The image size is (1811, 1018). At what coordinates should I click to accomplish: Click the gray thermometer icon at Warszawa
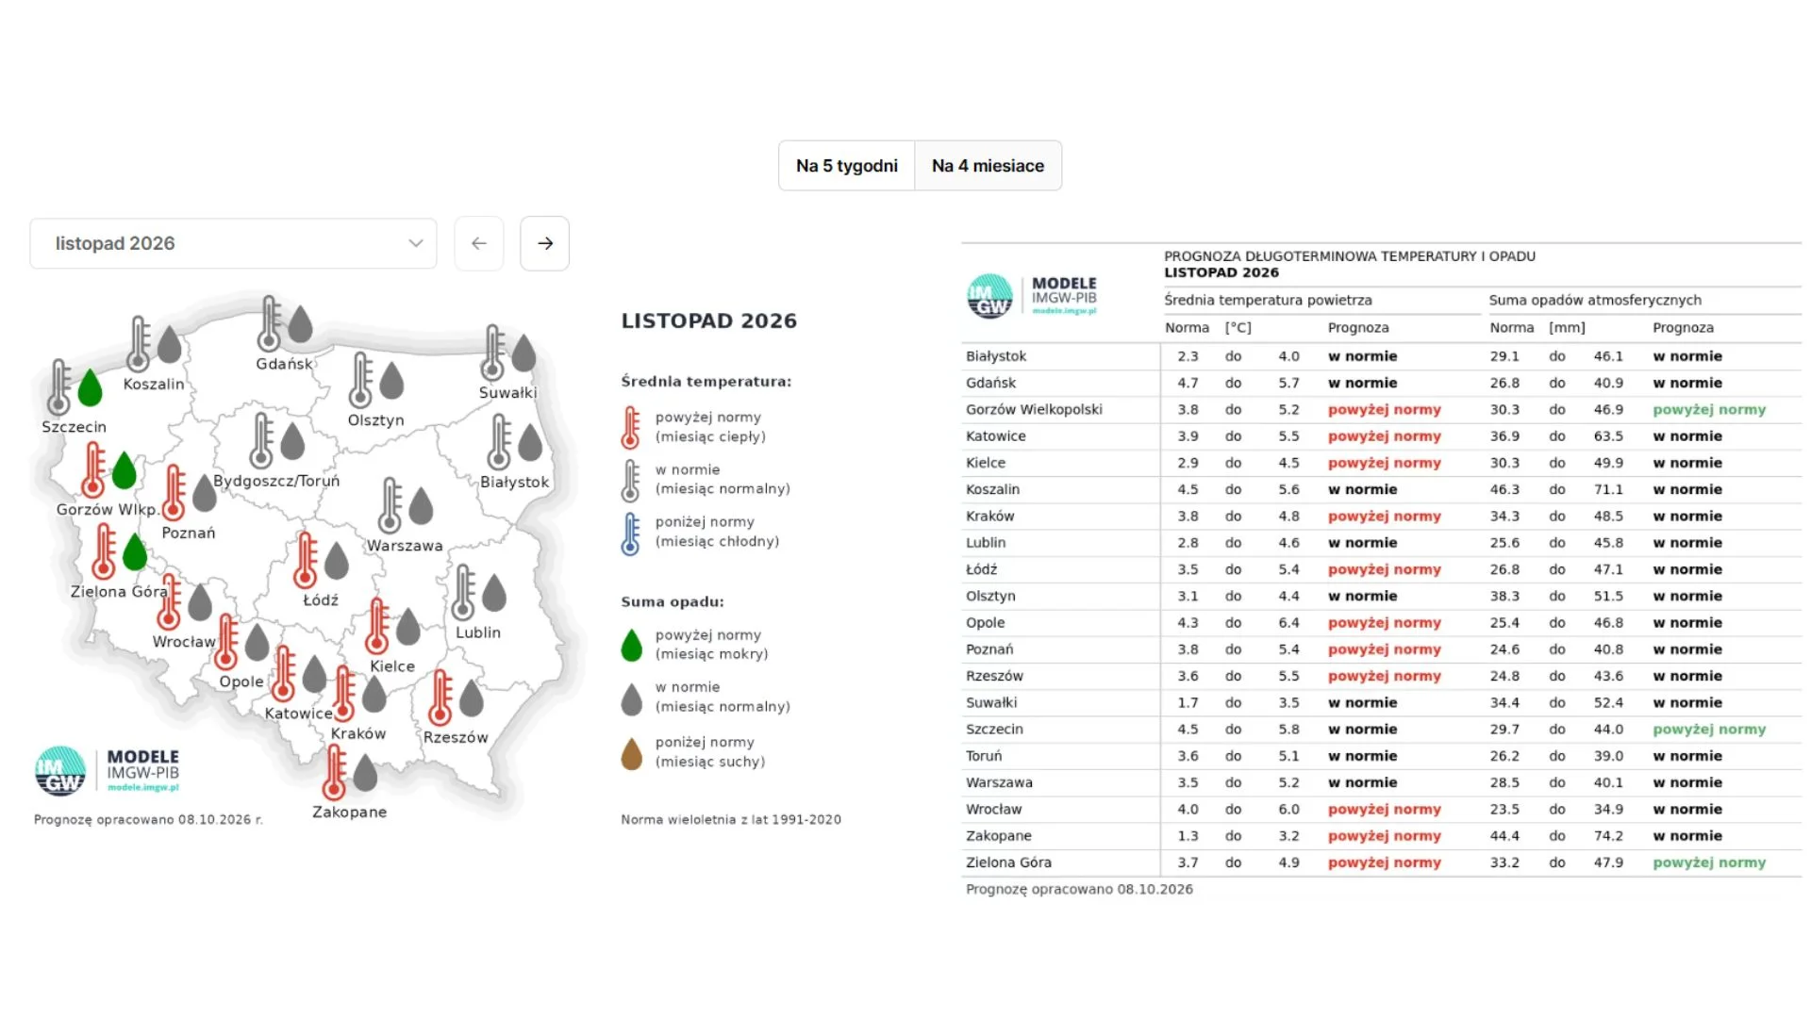click(390, 505)
